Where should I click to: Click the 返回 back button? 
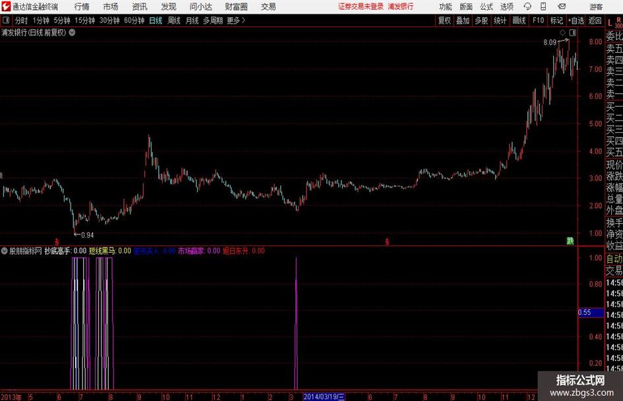pyautogui.click(x=595, y=20)
